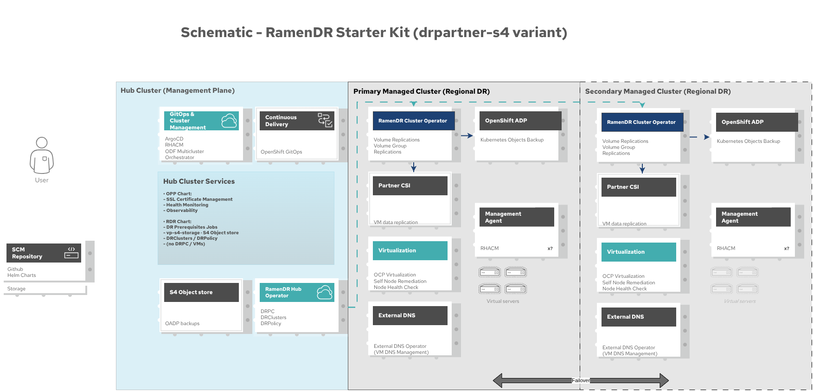Click Secondary cluster 'OpenShift ADP' header
Viewport: 813px width, 391px height.
pos(757,122)
